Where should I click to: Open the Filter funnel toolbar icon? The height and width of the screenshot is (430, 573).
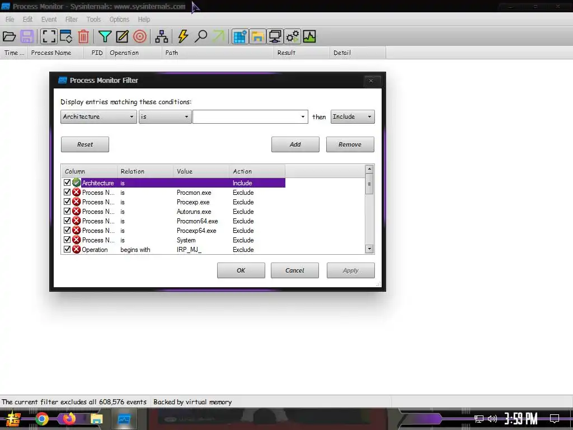(x=105, y=36)
